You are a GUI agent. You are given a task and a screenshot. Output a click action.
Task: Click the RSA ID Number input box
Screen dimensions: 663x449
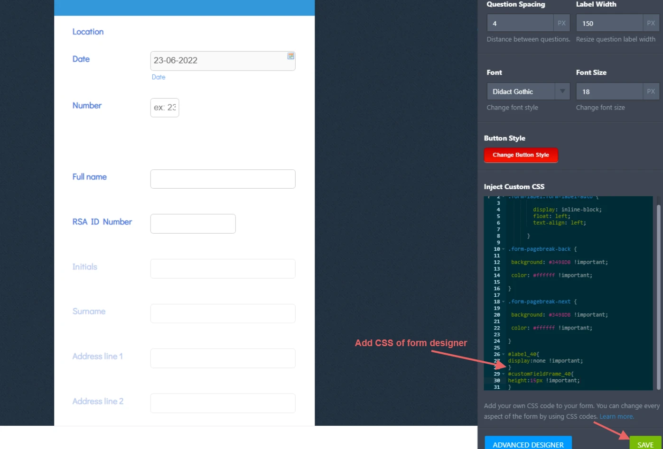coord(193,224)
